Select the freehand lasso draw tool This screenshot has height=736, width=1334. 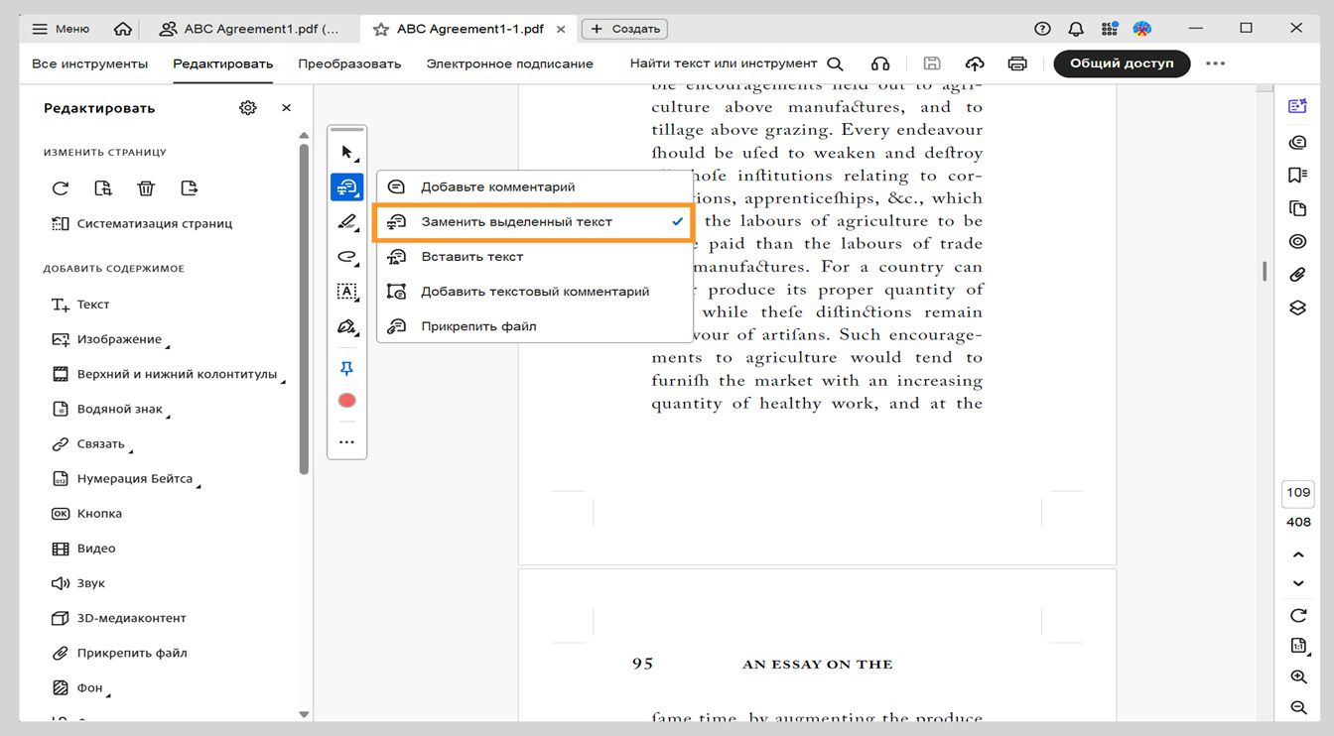(x=346, y=257)
